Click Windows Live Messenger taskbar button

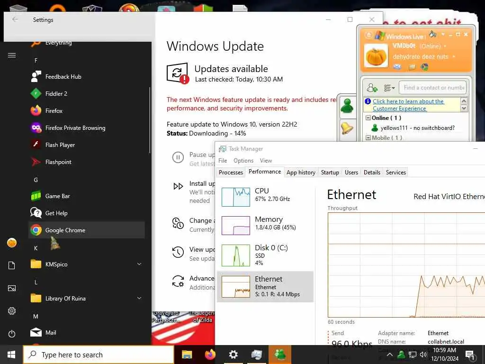(x=280, y=355)
